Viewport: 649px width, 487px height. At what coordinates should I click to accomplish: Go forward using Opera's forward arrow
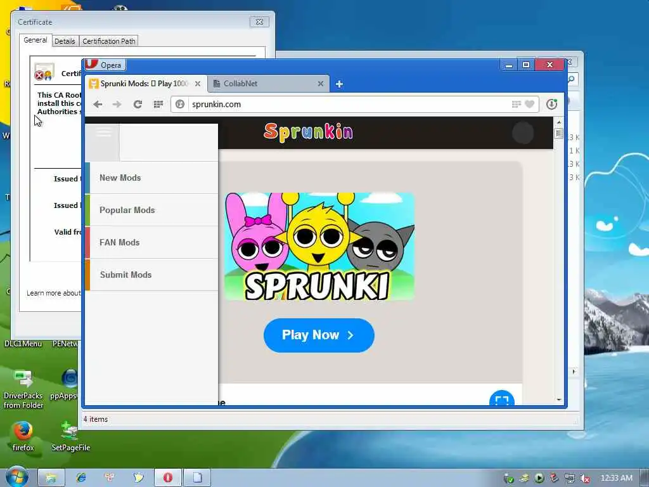117,105
